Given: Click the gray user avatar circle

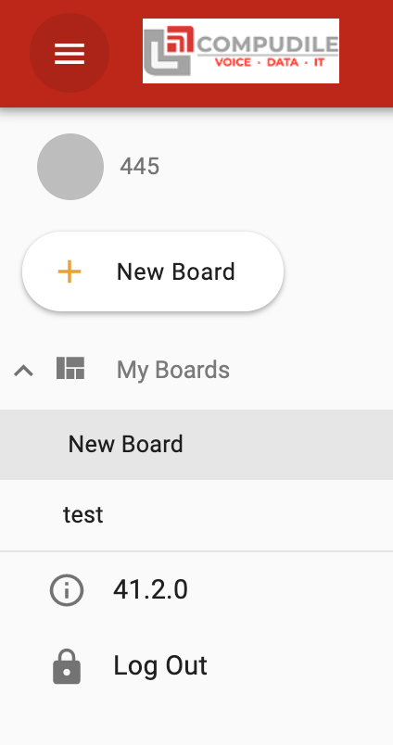Looking at the screenshot, I should 70,167.
